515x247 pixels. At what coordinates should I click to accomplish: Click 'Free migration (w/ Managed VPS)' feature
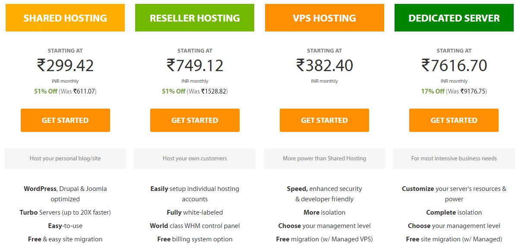[325, 239]
